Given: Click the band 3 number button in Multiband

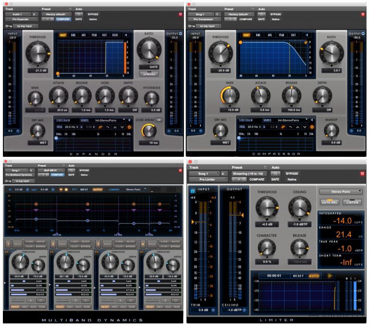Looking at the screenshot, I should pos(98,244).
